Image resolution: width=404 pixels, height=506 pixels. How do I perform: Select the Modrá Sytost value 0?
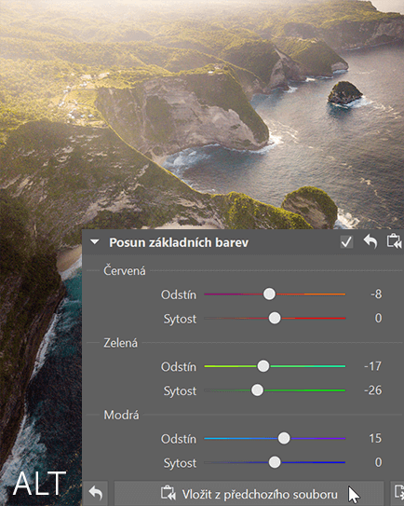pos(379,462)
